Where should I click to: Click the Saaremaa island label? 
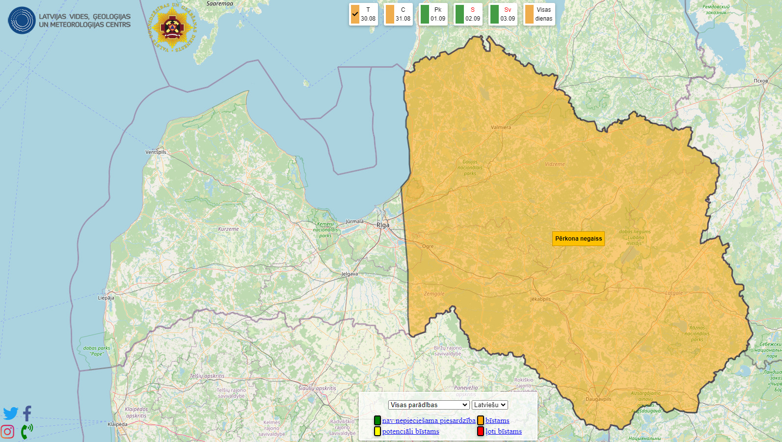click(x=220, y=4)
